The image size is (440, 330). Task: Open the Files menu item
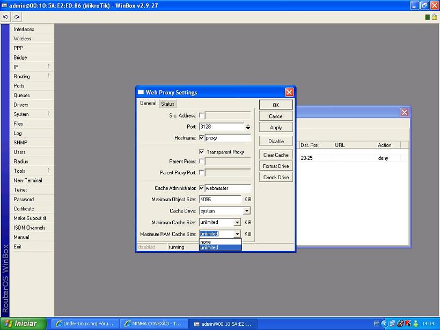point(32,124)
